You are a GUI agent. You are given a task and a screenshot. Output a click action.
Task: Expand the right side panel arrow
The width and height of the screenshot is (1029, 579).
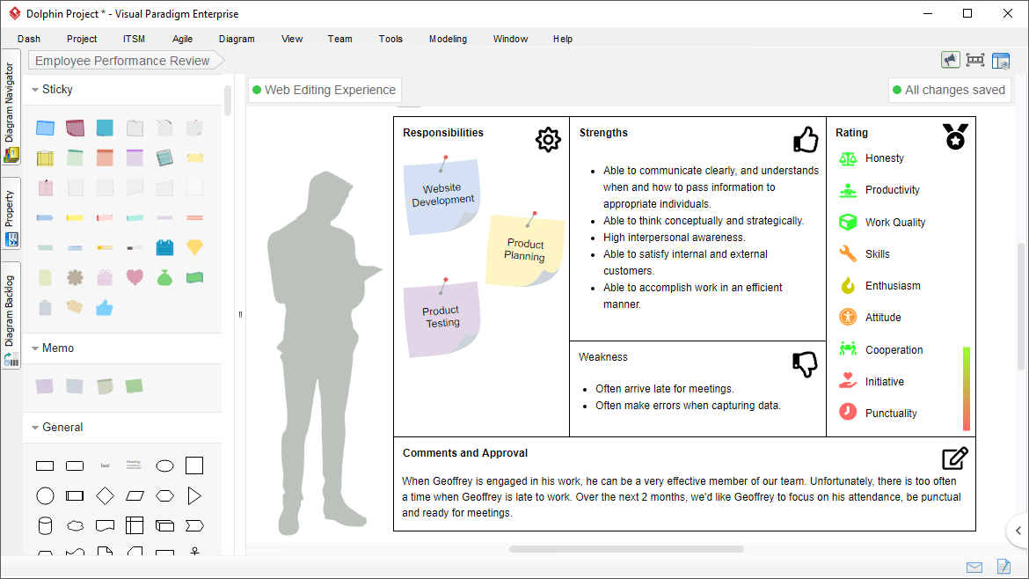coord(1018,531)
